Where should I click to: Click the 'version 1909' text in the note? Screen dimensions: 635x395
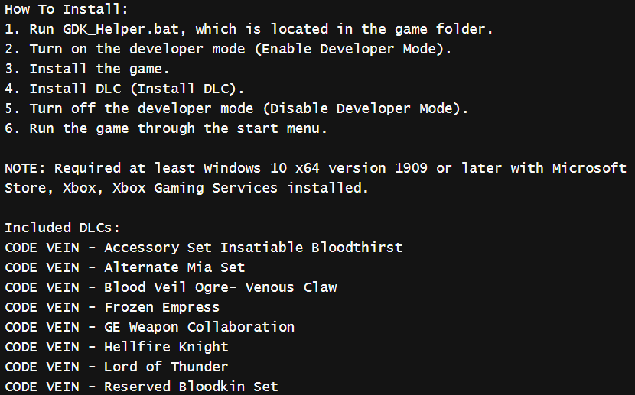[x=378, y=168]
